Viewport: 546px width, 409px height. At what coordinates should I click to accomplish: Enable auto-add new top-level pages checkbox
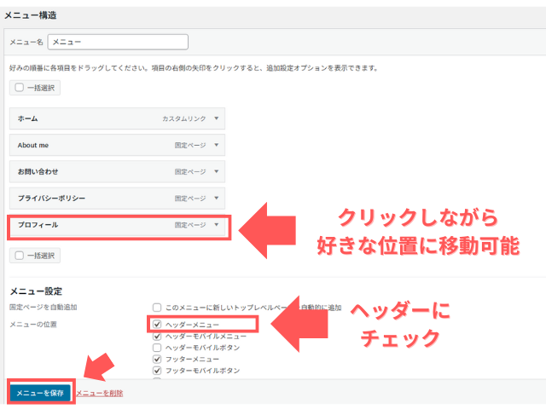pos(157,308)
